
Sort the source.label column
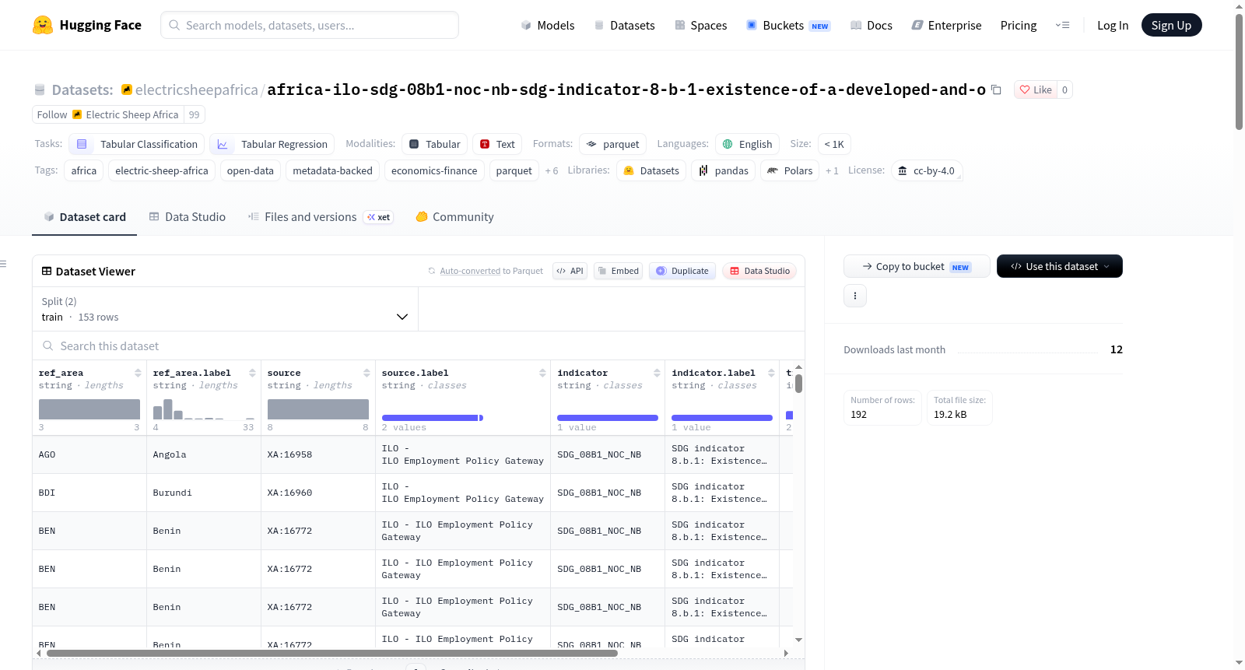542,373
